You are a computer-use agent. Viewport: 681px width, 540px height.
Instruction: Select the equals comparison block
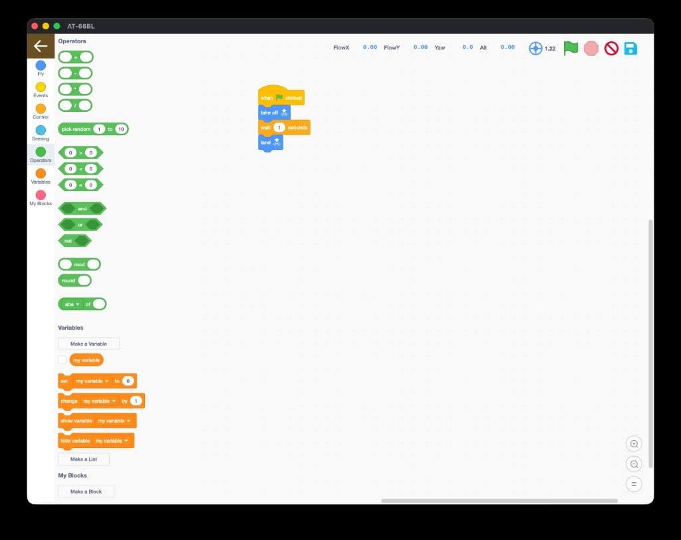[80, 185]
